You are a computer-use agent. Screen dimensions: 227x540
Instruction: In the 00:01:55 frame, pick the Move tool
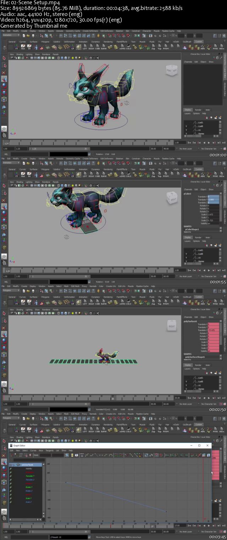(4, 206)
